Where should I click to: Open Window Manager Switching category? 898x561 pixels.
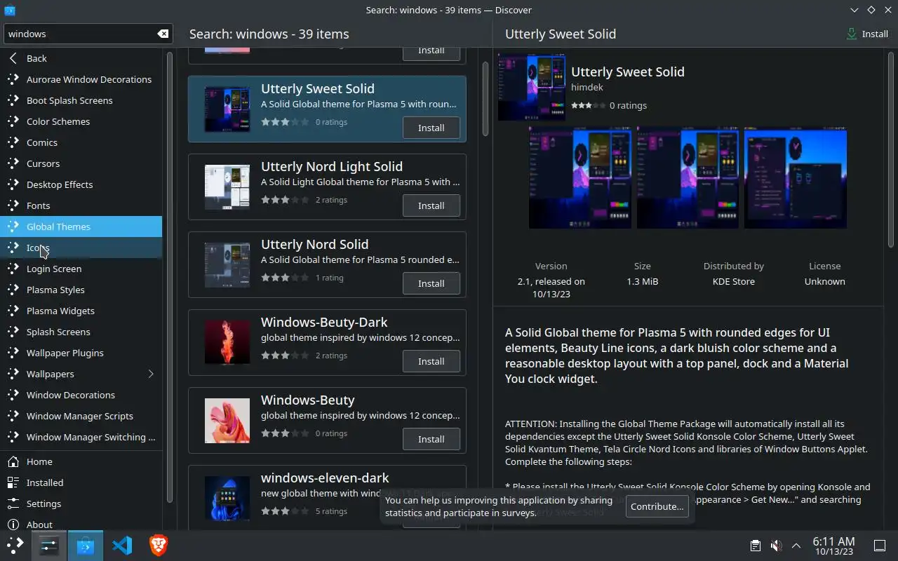81,437
